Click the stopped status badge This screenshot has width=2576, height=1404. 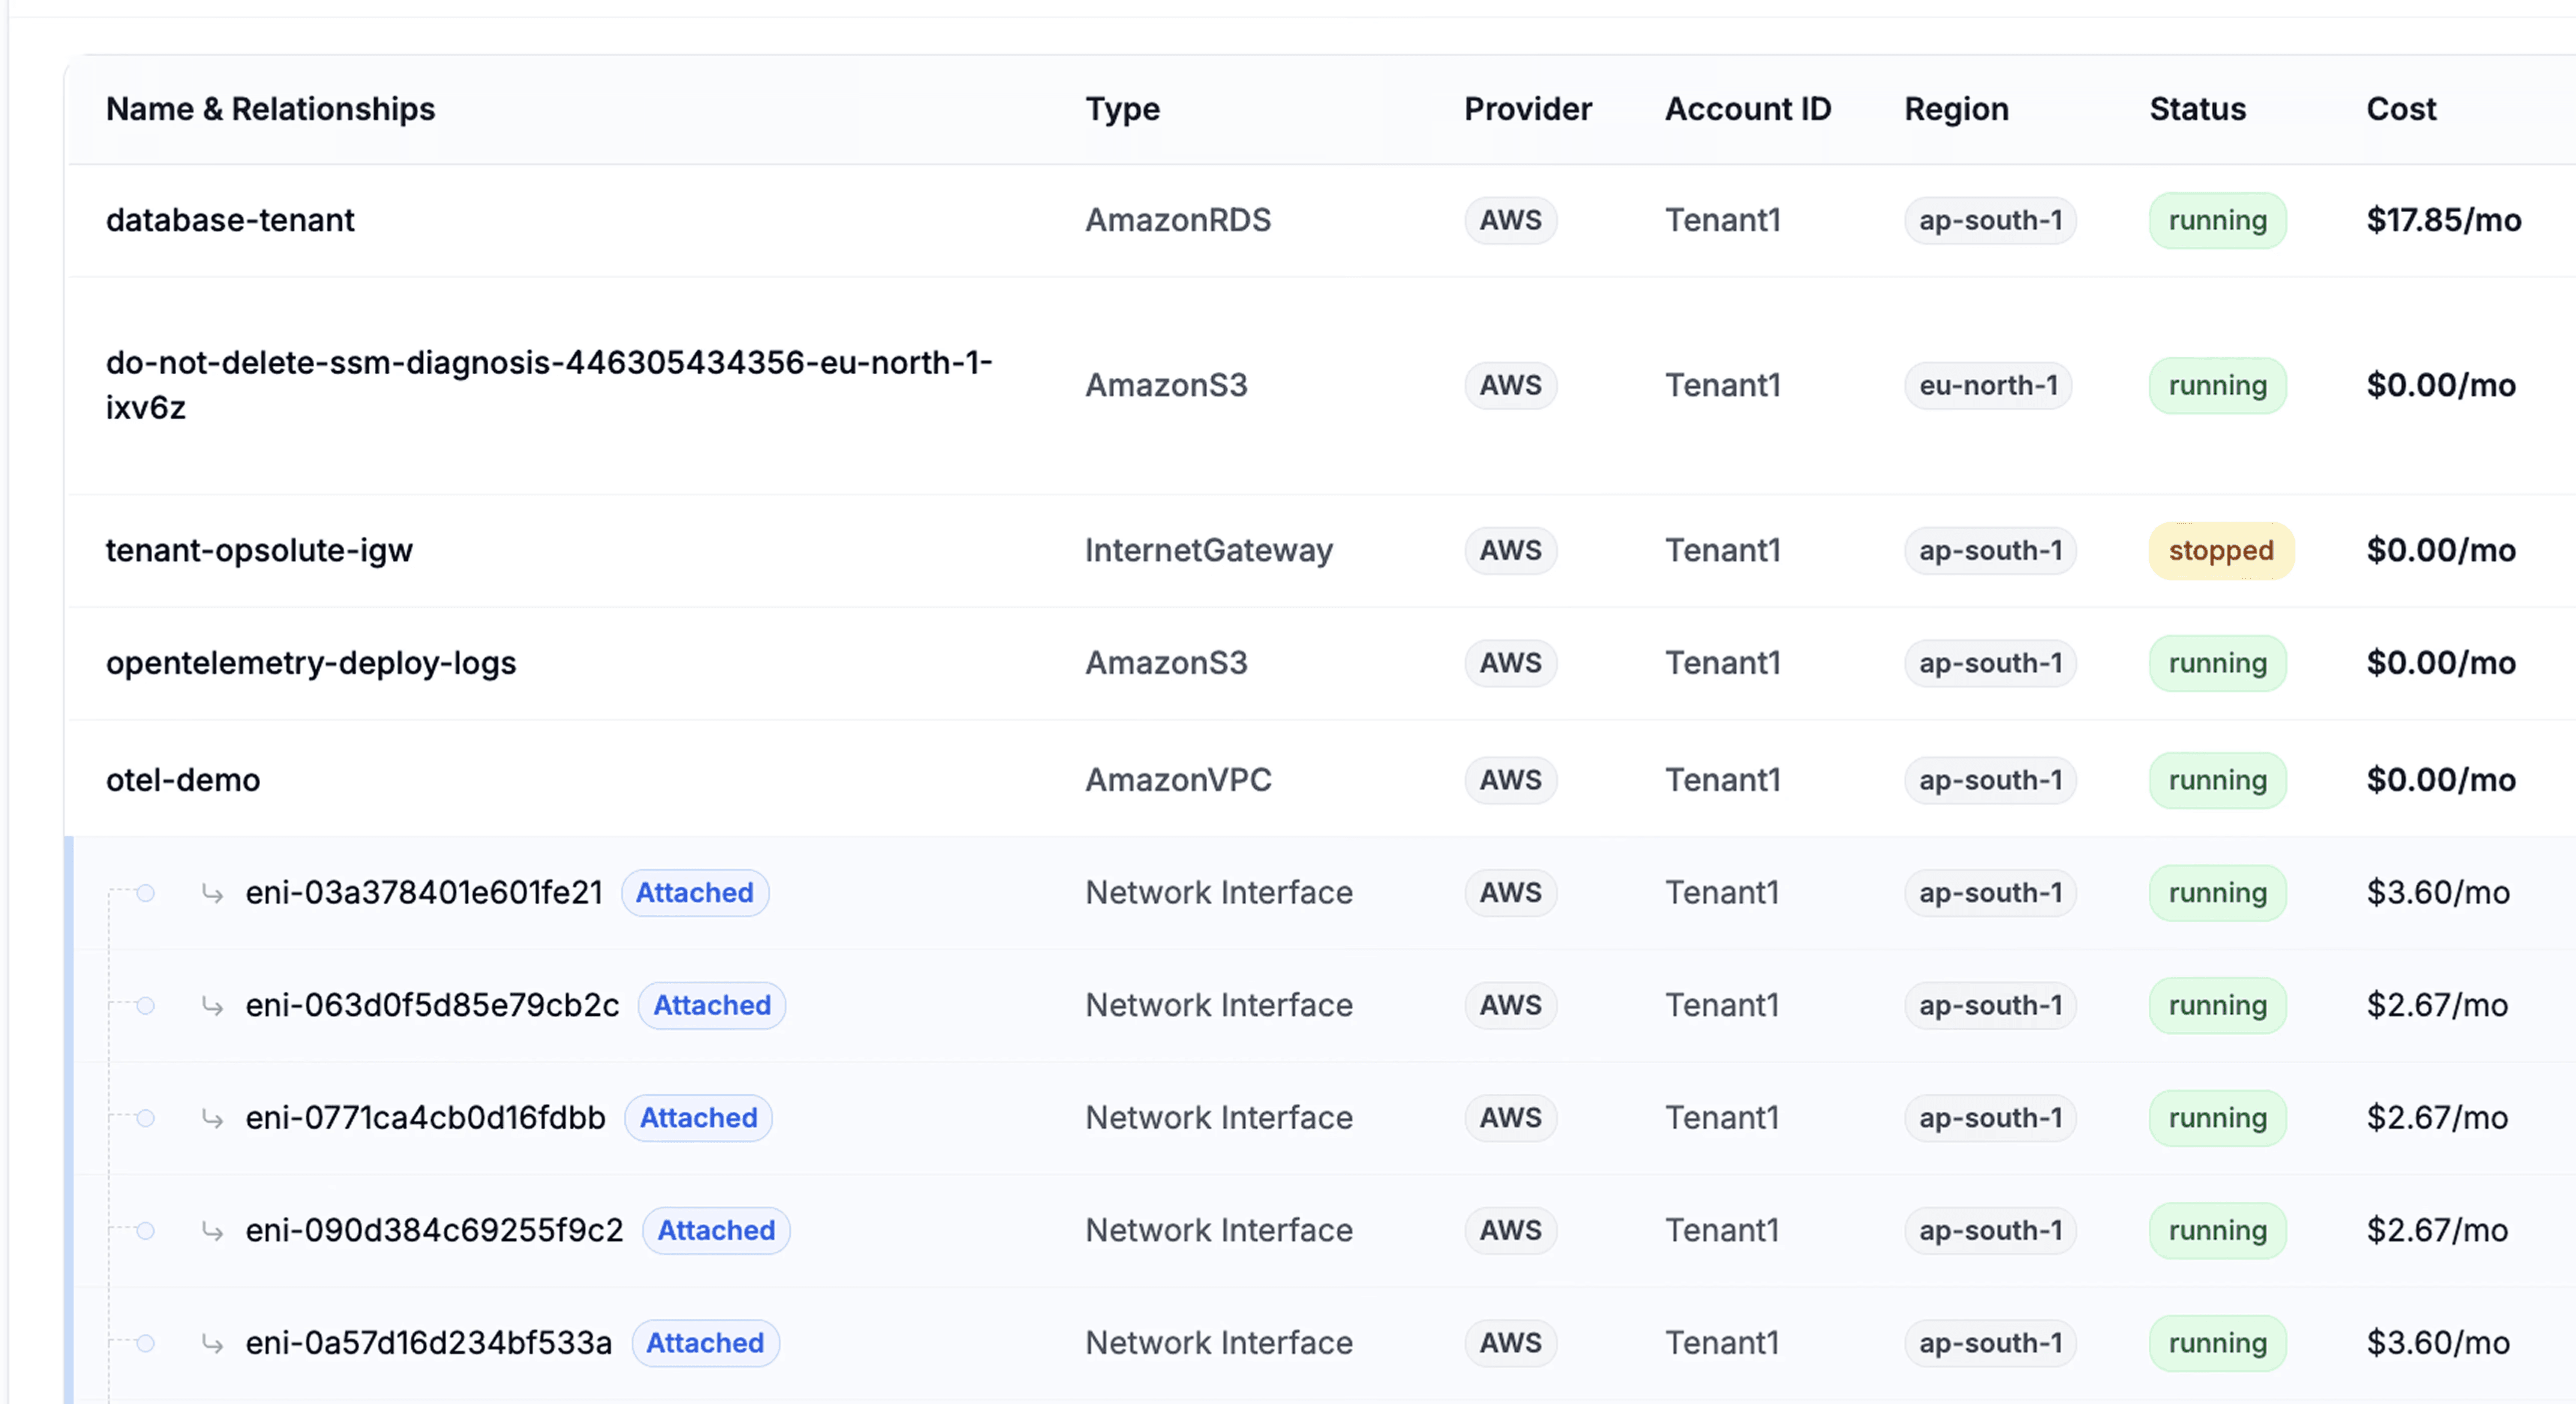(x=2220, y=550)
